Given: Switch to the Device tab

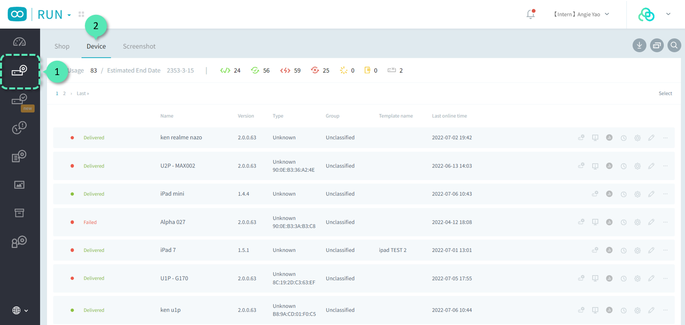Looking at the screenshot, I should tap(96, 46).
